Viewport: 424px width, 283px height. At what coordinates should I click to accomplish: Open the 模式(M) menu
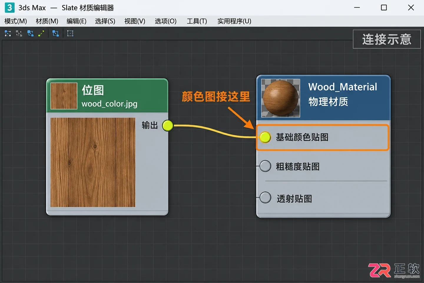[x=16, y=21]
